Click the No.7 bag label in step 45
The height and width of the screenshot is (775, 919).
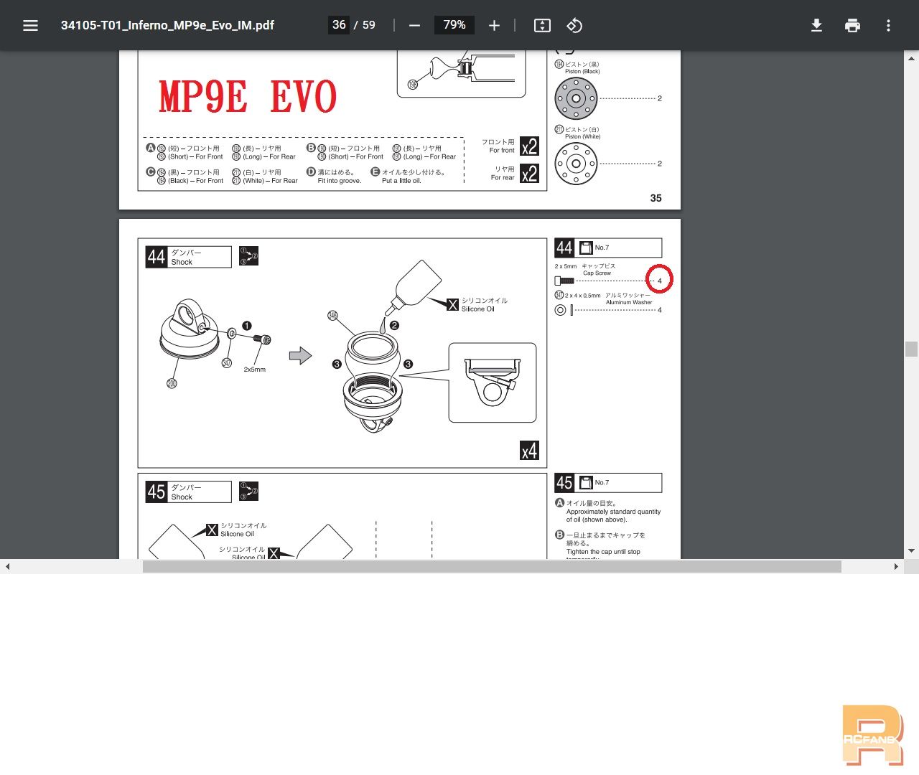(602, 482)
